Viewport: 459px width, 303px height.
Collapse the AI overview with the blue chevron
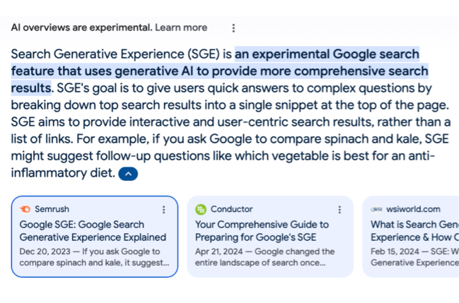coord(128,174)
